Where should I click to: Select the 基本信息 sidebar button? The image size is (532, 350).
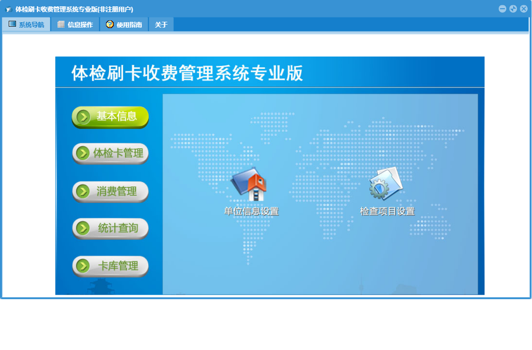[x=110, y=117]
